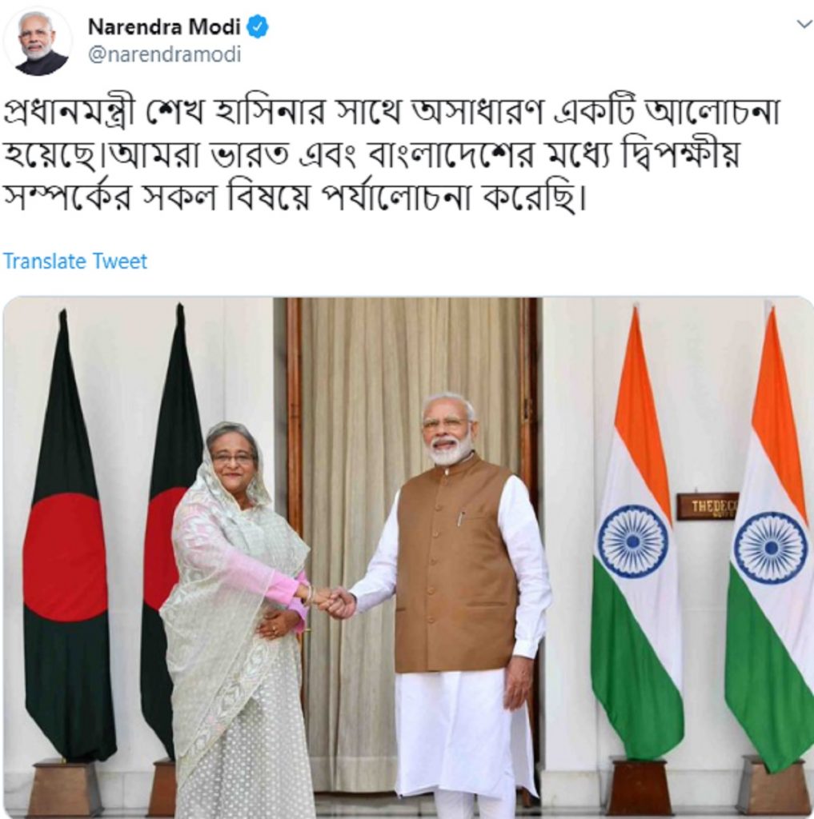
Task: Open the "Narendra Modi" display name link
Action: point(164,26)
